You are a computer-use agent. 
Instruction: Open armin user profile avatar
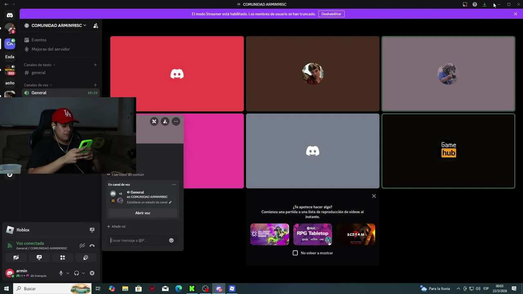tap(10, 273)
